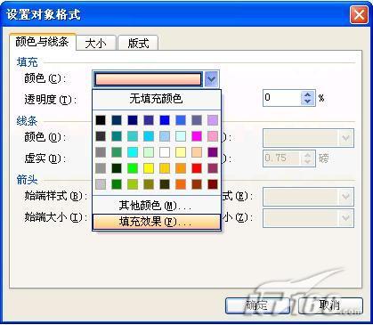Confirm with the 确定 button
This screenshot has width=373, height=325.
click(257, 305)
